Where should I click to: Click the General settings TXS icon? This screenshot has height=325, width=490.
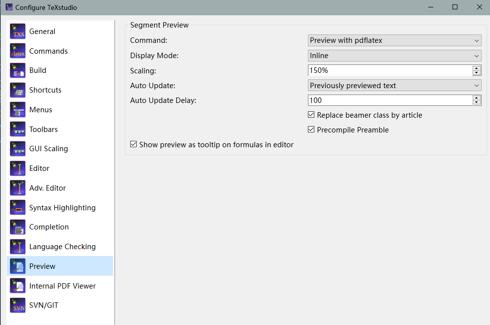[18, 32]
